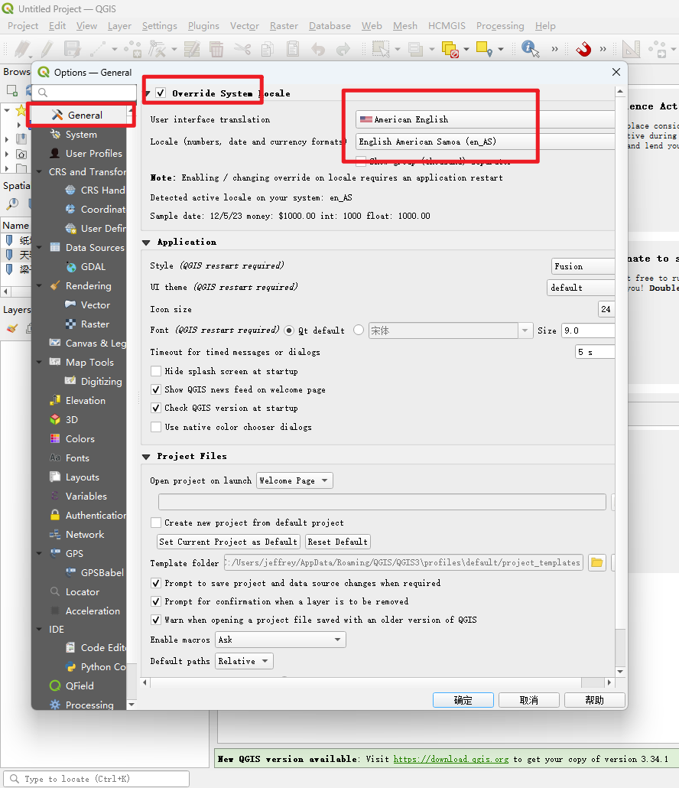The width and height of the screenshot is (679, 788).
Task: Click the Toggle Editing pencil icon
Action: [47, 49]
